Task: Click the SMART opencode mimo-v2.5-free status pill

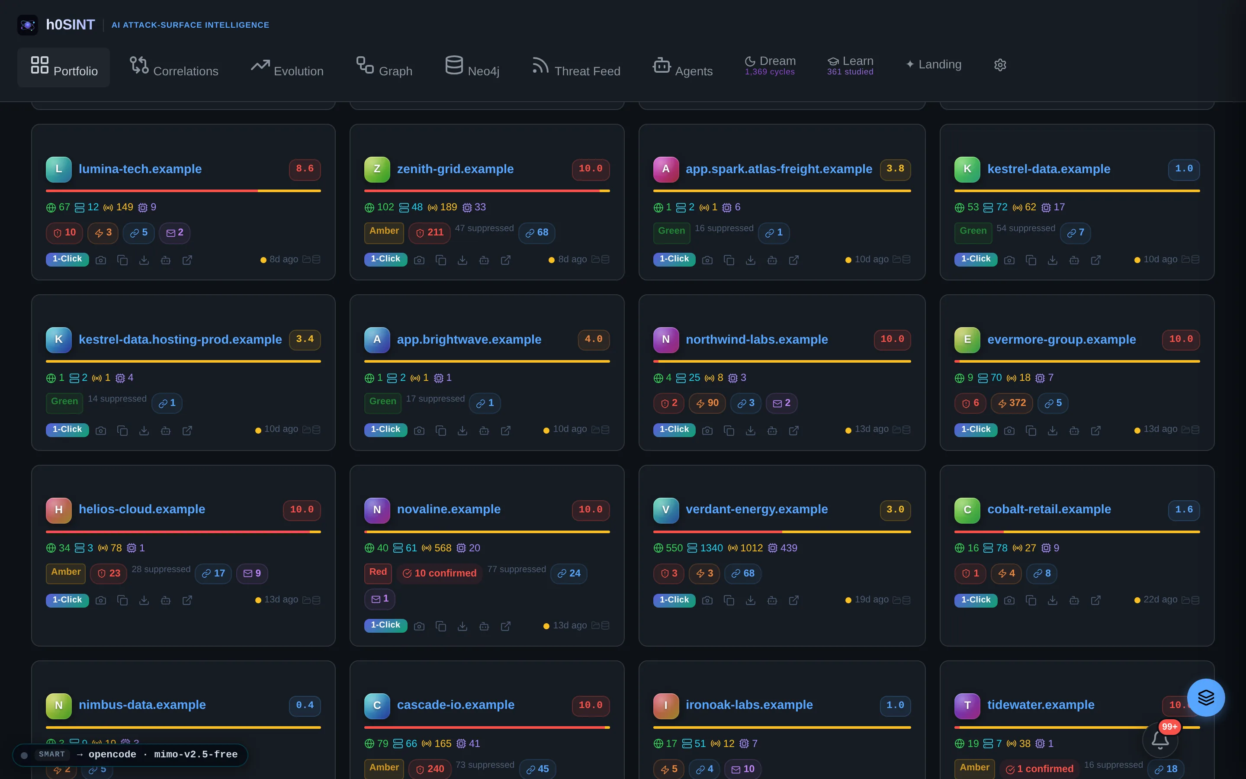Action: point(130,755)
